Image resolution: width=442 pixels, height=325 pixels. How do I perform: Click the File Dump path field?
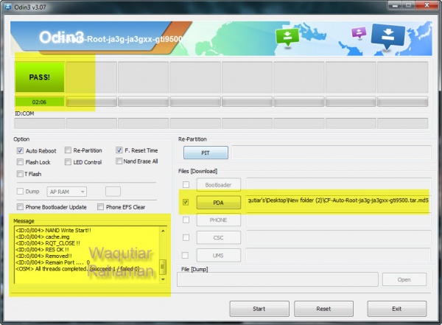point(278,279)
